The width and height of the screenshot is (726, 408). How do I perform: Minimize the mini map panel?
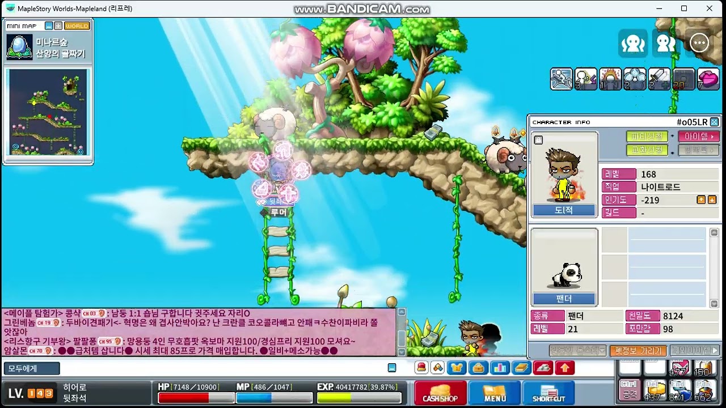[49, 26]
